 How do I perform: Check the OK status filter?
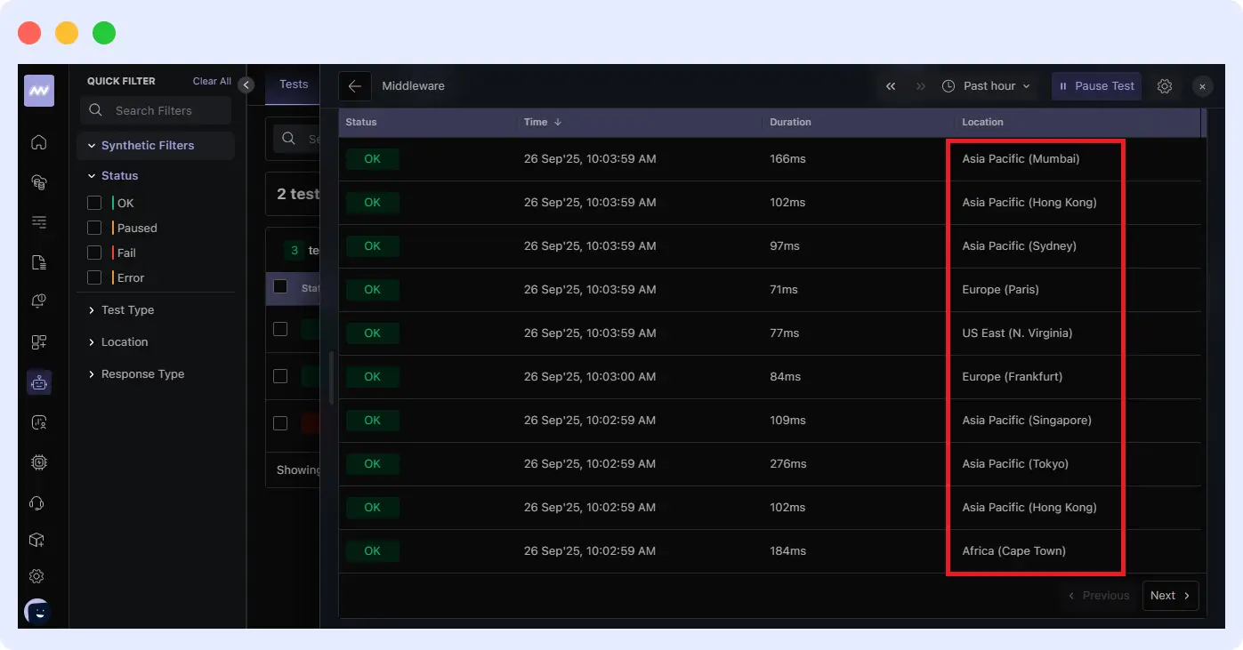pos(94,203)
